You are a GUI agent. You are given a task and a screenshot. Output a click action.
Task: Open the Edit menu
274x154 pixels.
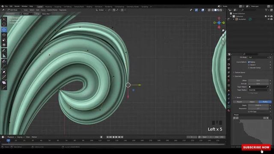coord(11,6)
